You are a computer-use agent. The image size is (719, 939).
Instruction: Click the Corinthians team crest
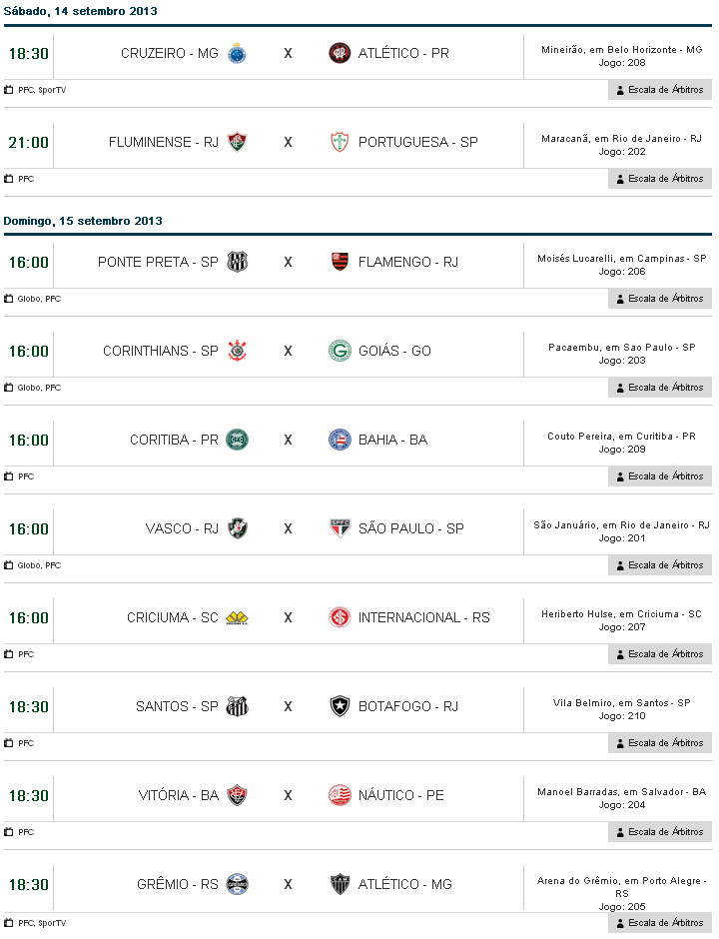click(x=237, y=351)
